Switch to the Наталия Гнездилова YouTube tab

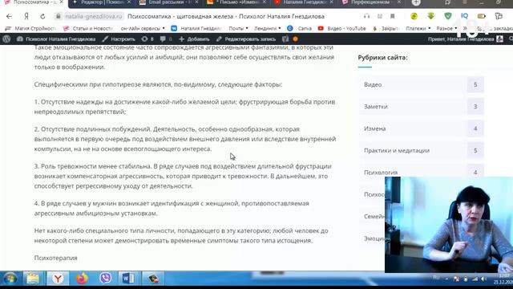(305, 2)
